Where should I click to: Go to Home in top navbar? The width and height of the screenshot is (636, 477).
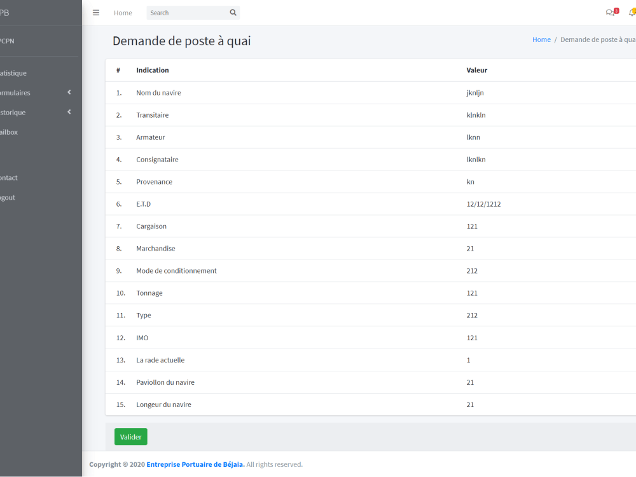point(123,13)
